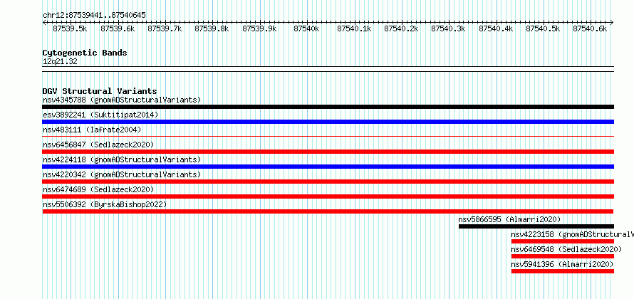Click ruler tick 87539.8k

tap(212, 28)
